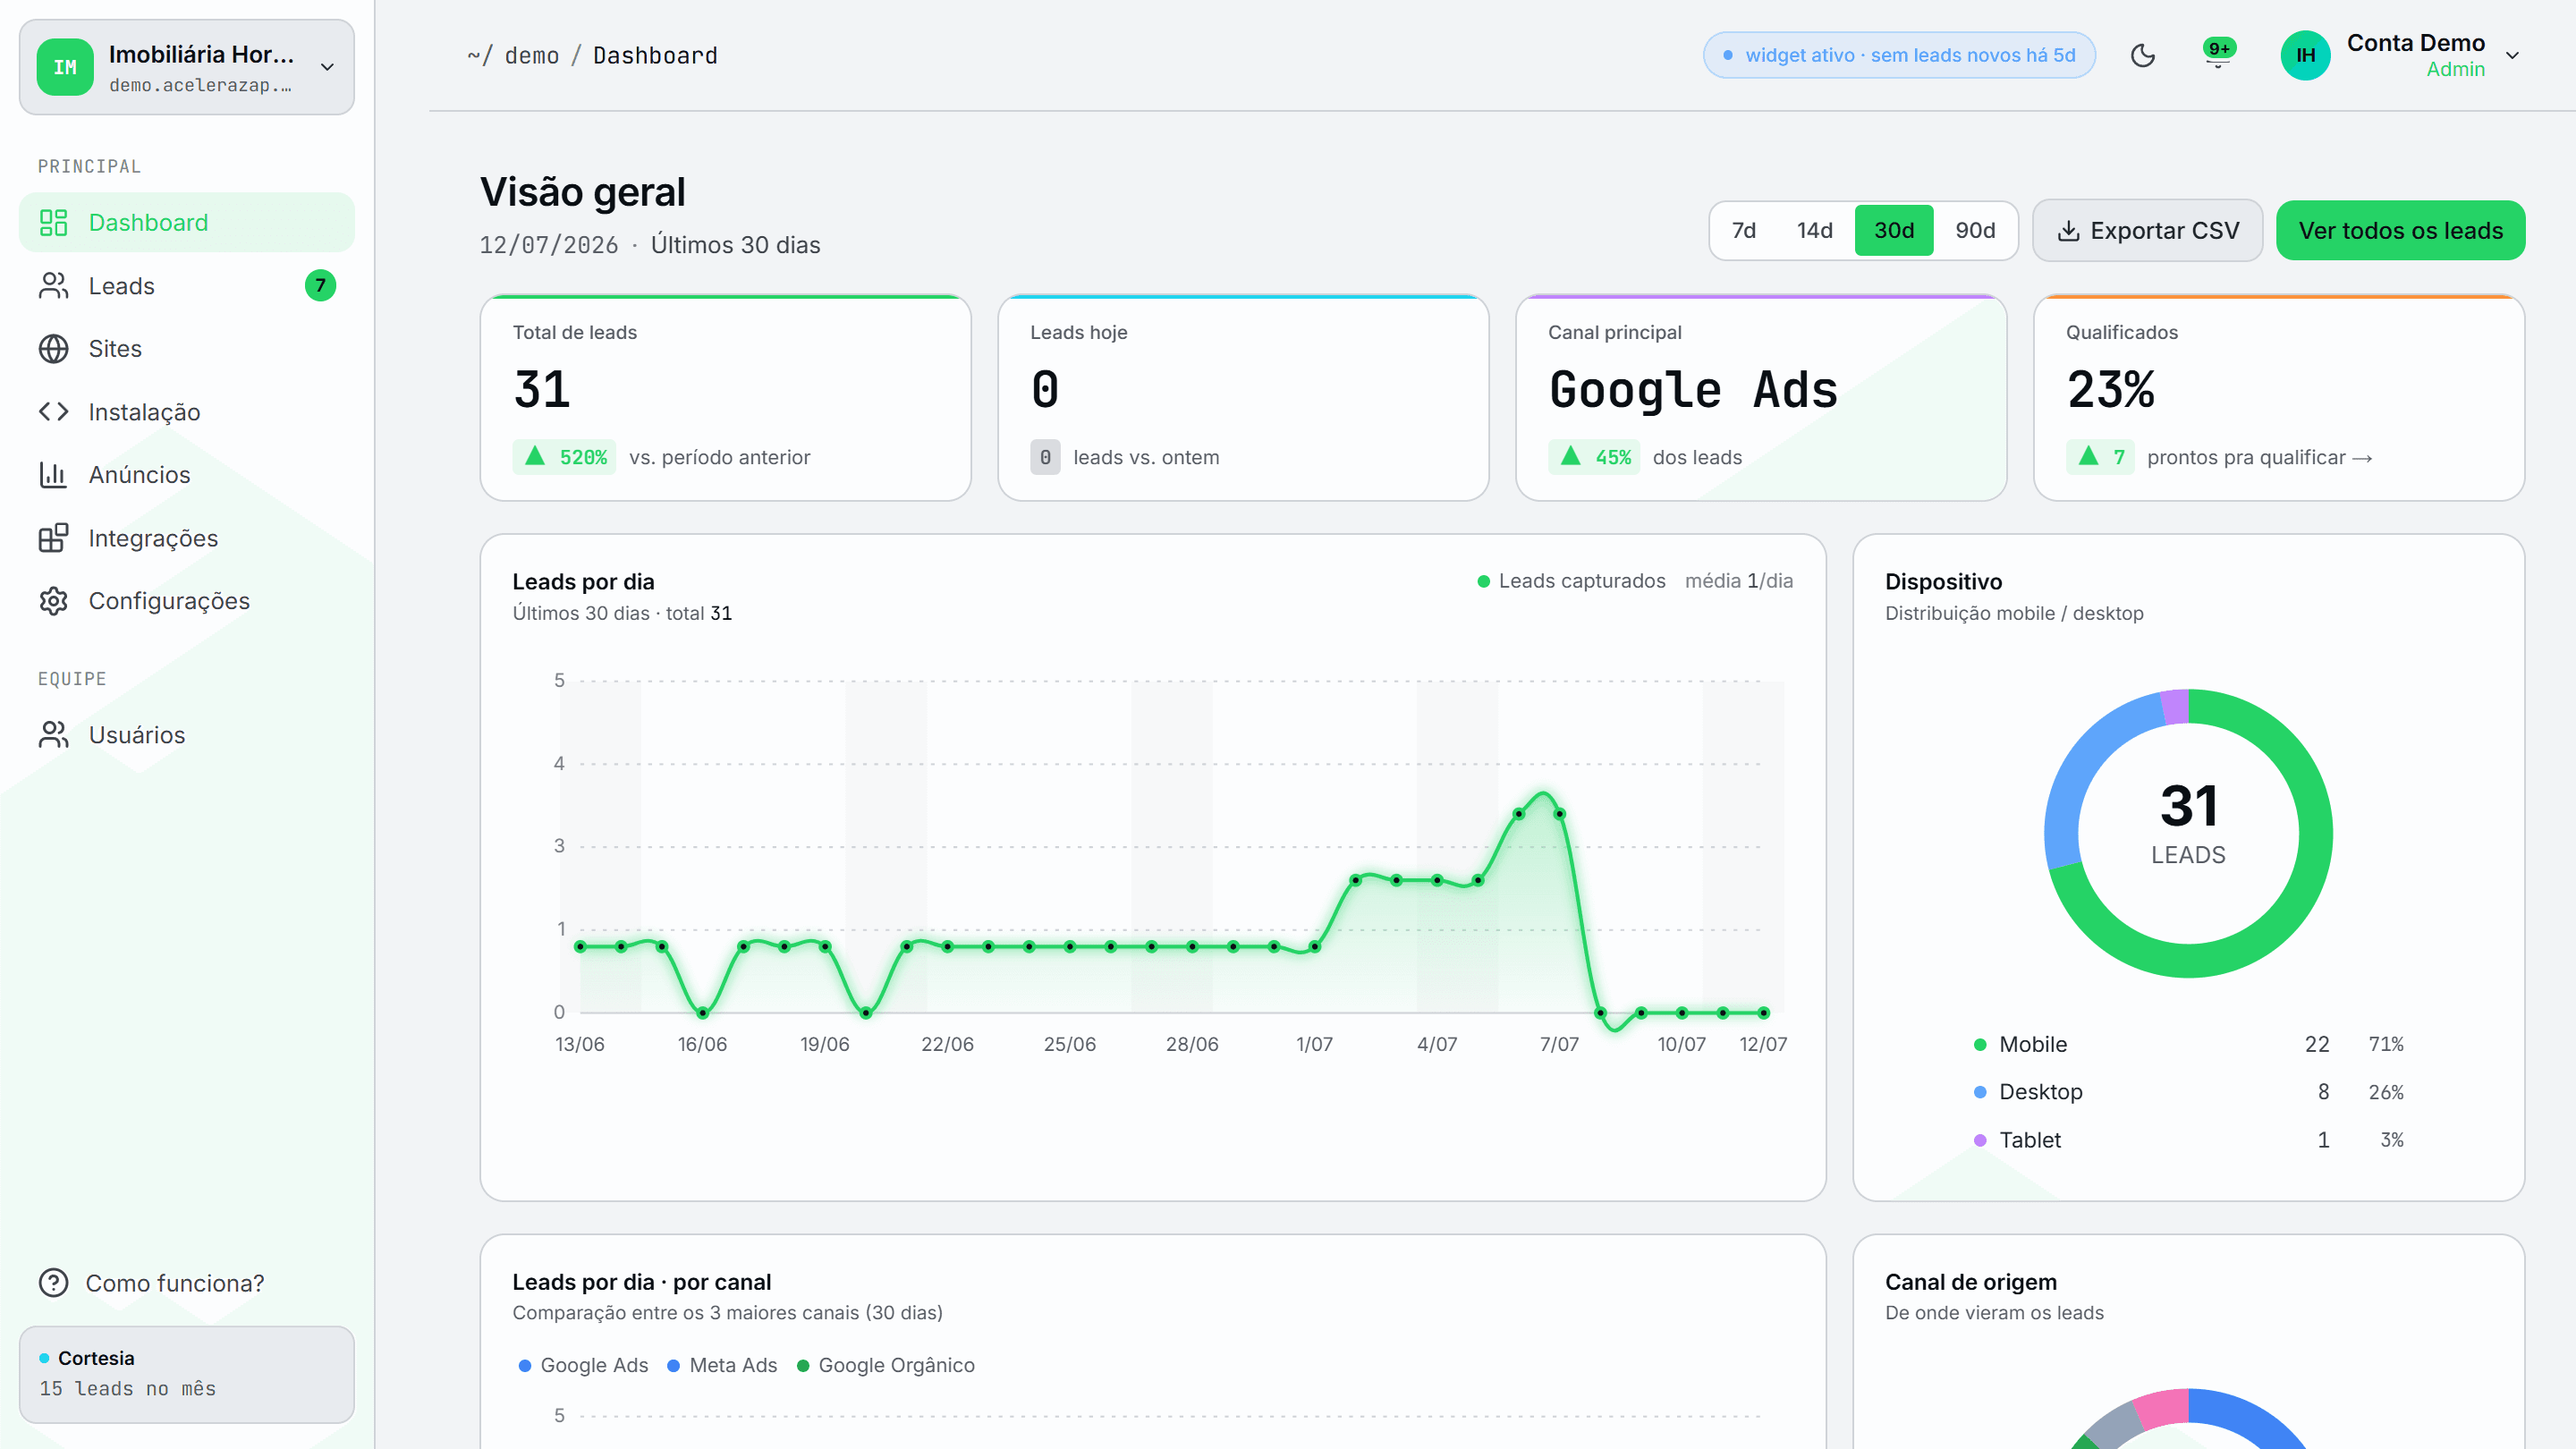Click the Instalação code brackets icon
The image size is (2576, 1449).
pyautogui.click(x=53, y=412)
